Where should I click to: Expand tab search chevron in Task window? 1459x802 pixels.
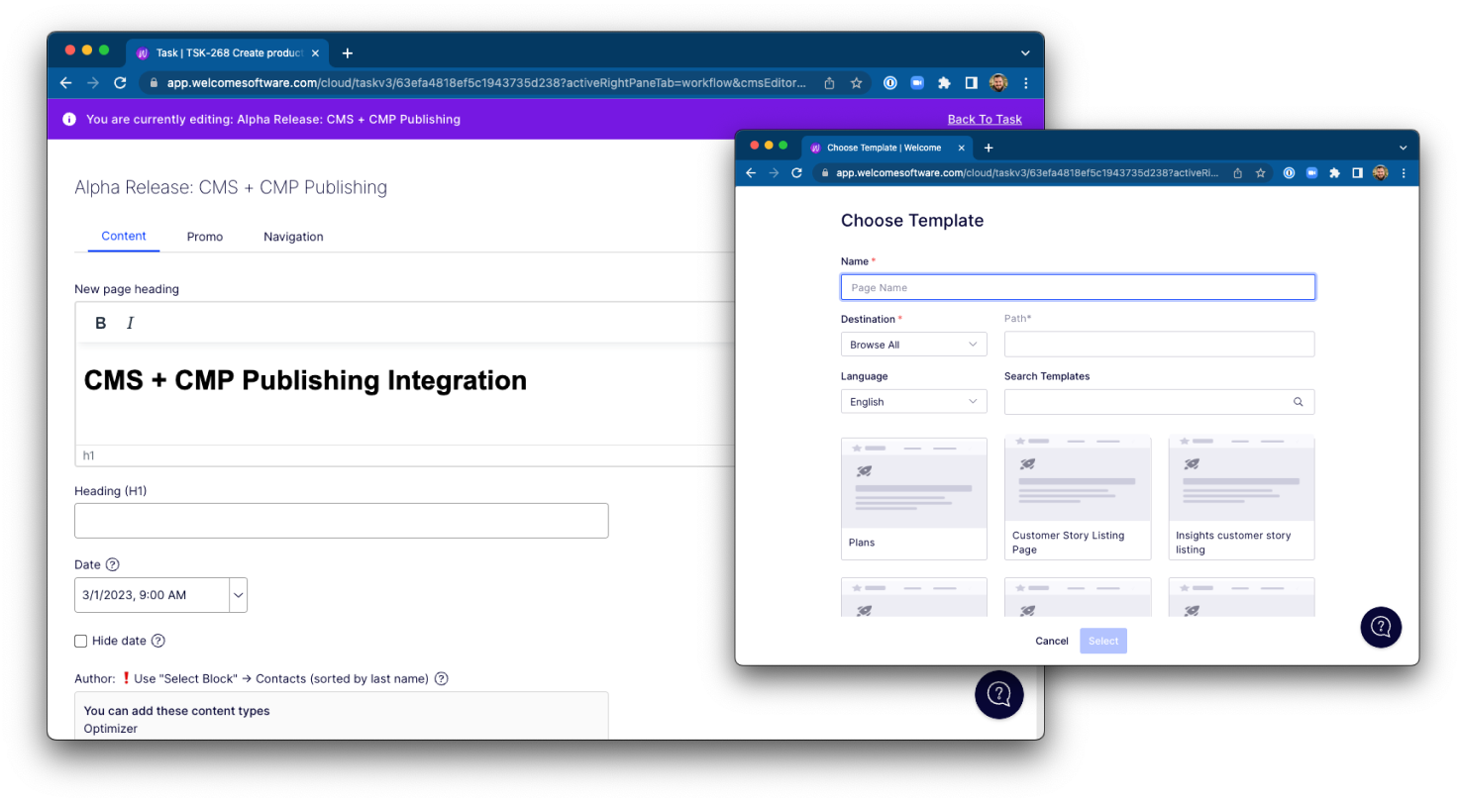[1025, 52]
